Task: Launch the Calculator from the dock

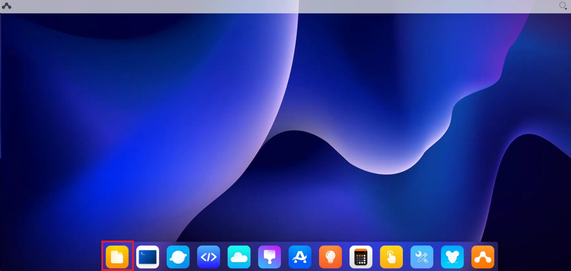Action: tap(361, 257)
